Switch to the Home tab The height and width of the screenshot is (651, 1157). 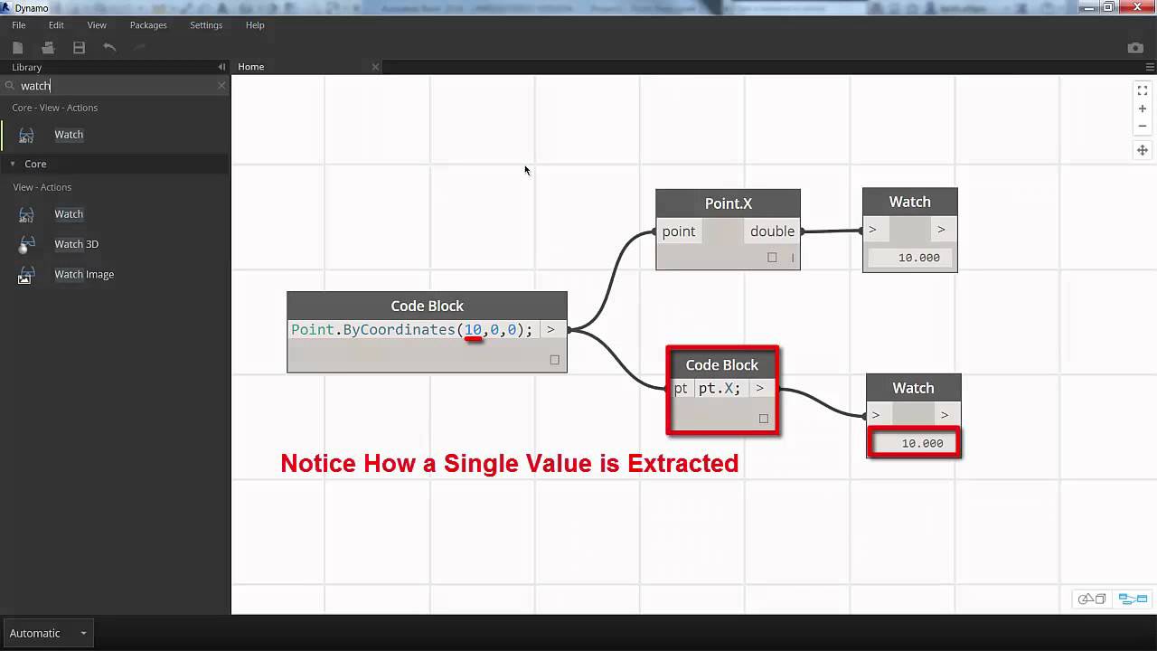250,66
